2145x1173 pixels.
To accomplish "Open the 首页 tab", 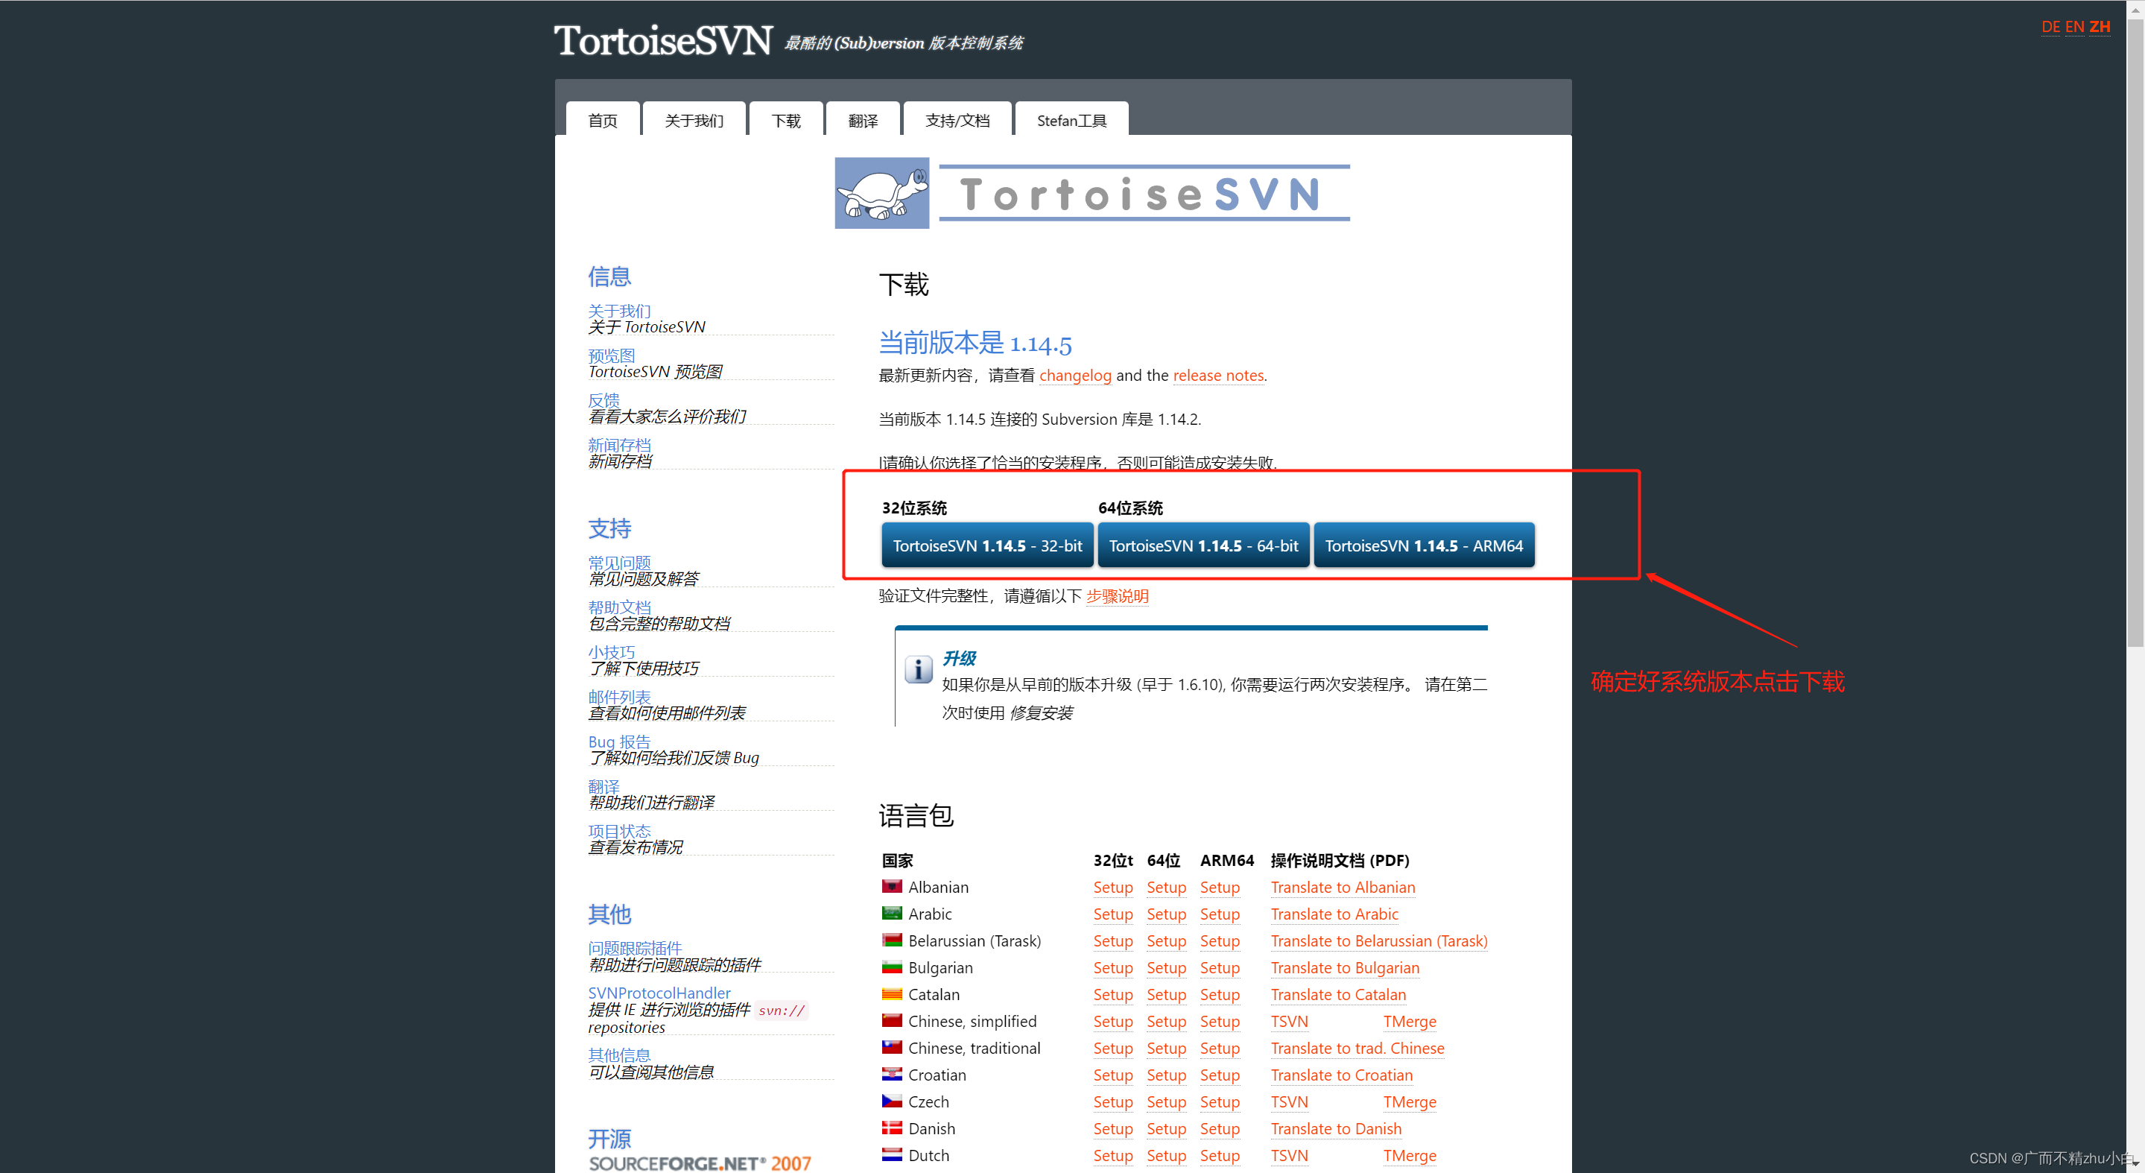I will [603, 120].
